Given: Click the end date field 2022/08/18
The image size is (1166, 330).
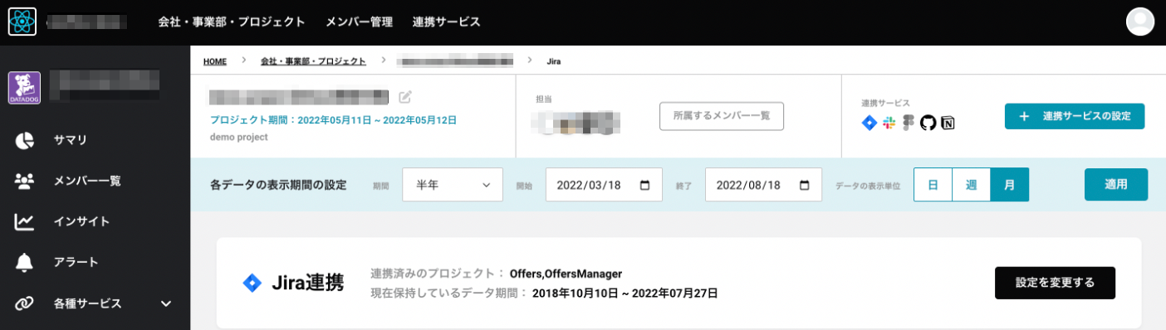Looking at the screenshot, I should [x=763, y=185].
